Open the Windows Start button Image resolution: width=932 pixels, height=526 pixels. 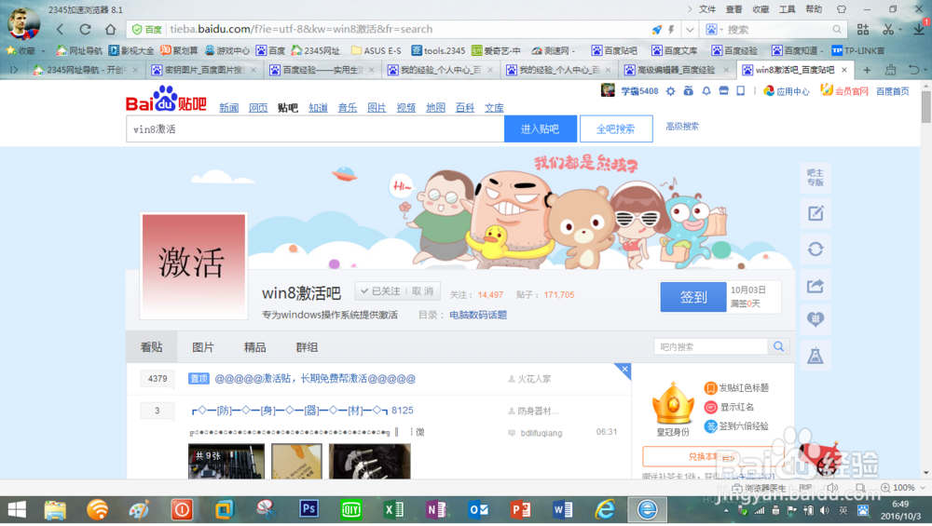pyautogui.click(x=17, y=509)
